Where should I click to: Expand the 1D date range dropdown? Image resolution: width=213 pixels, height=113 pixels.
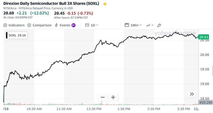point(94,25)
